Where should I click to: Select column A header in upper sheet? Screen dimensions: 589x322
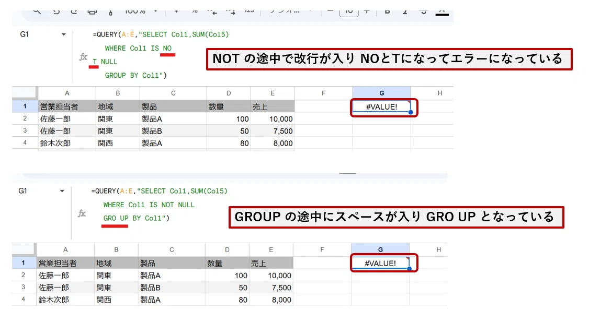[x=67, y=93]
